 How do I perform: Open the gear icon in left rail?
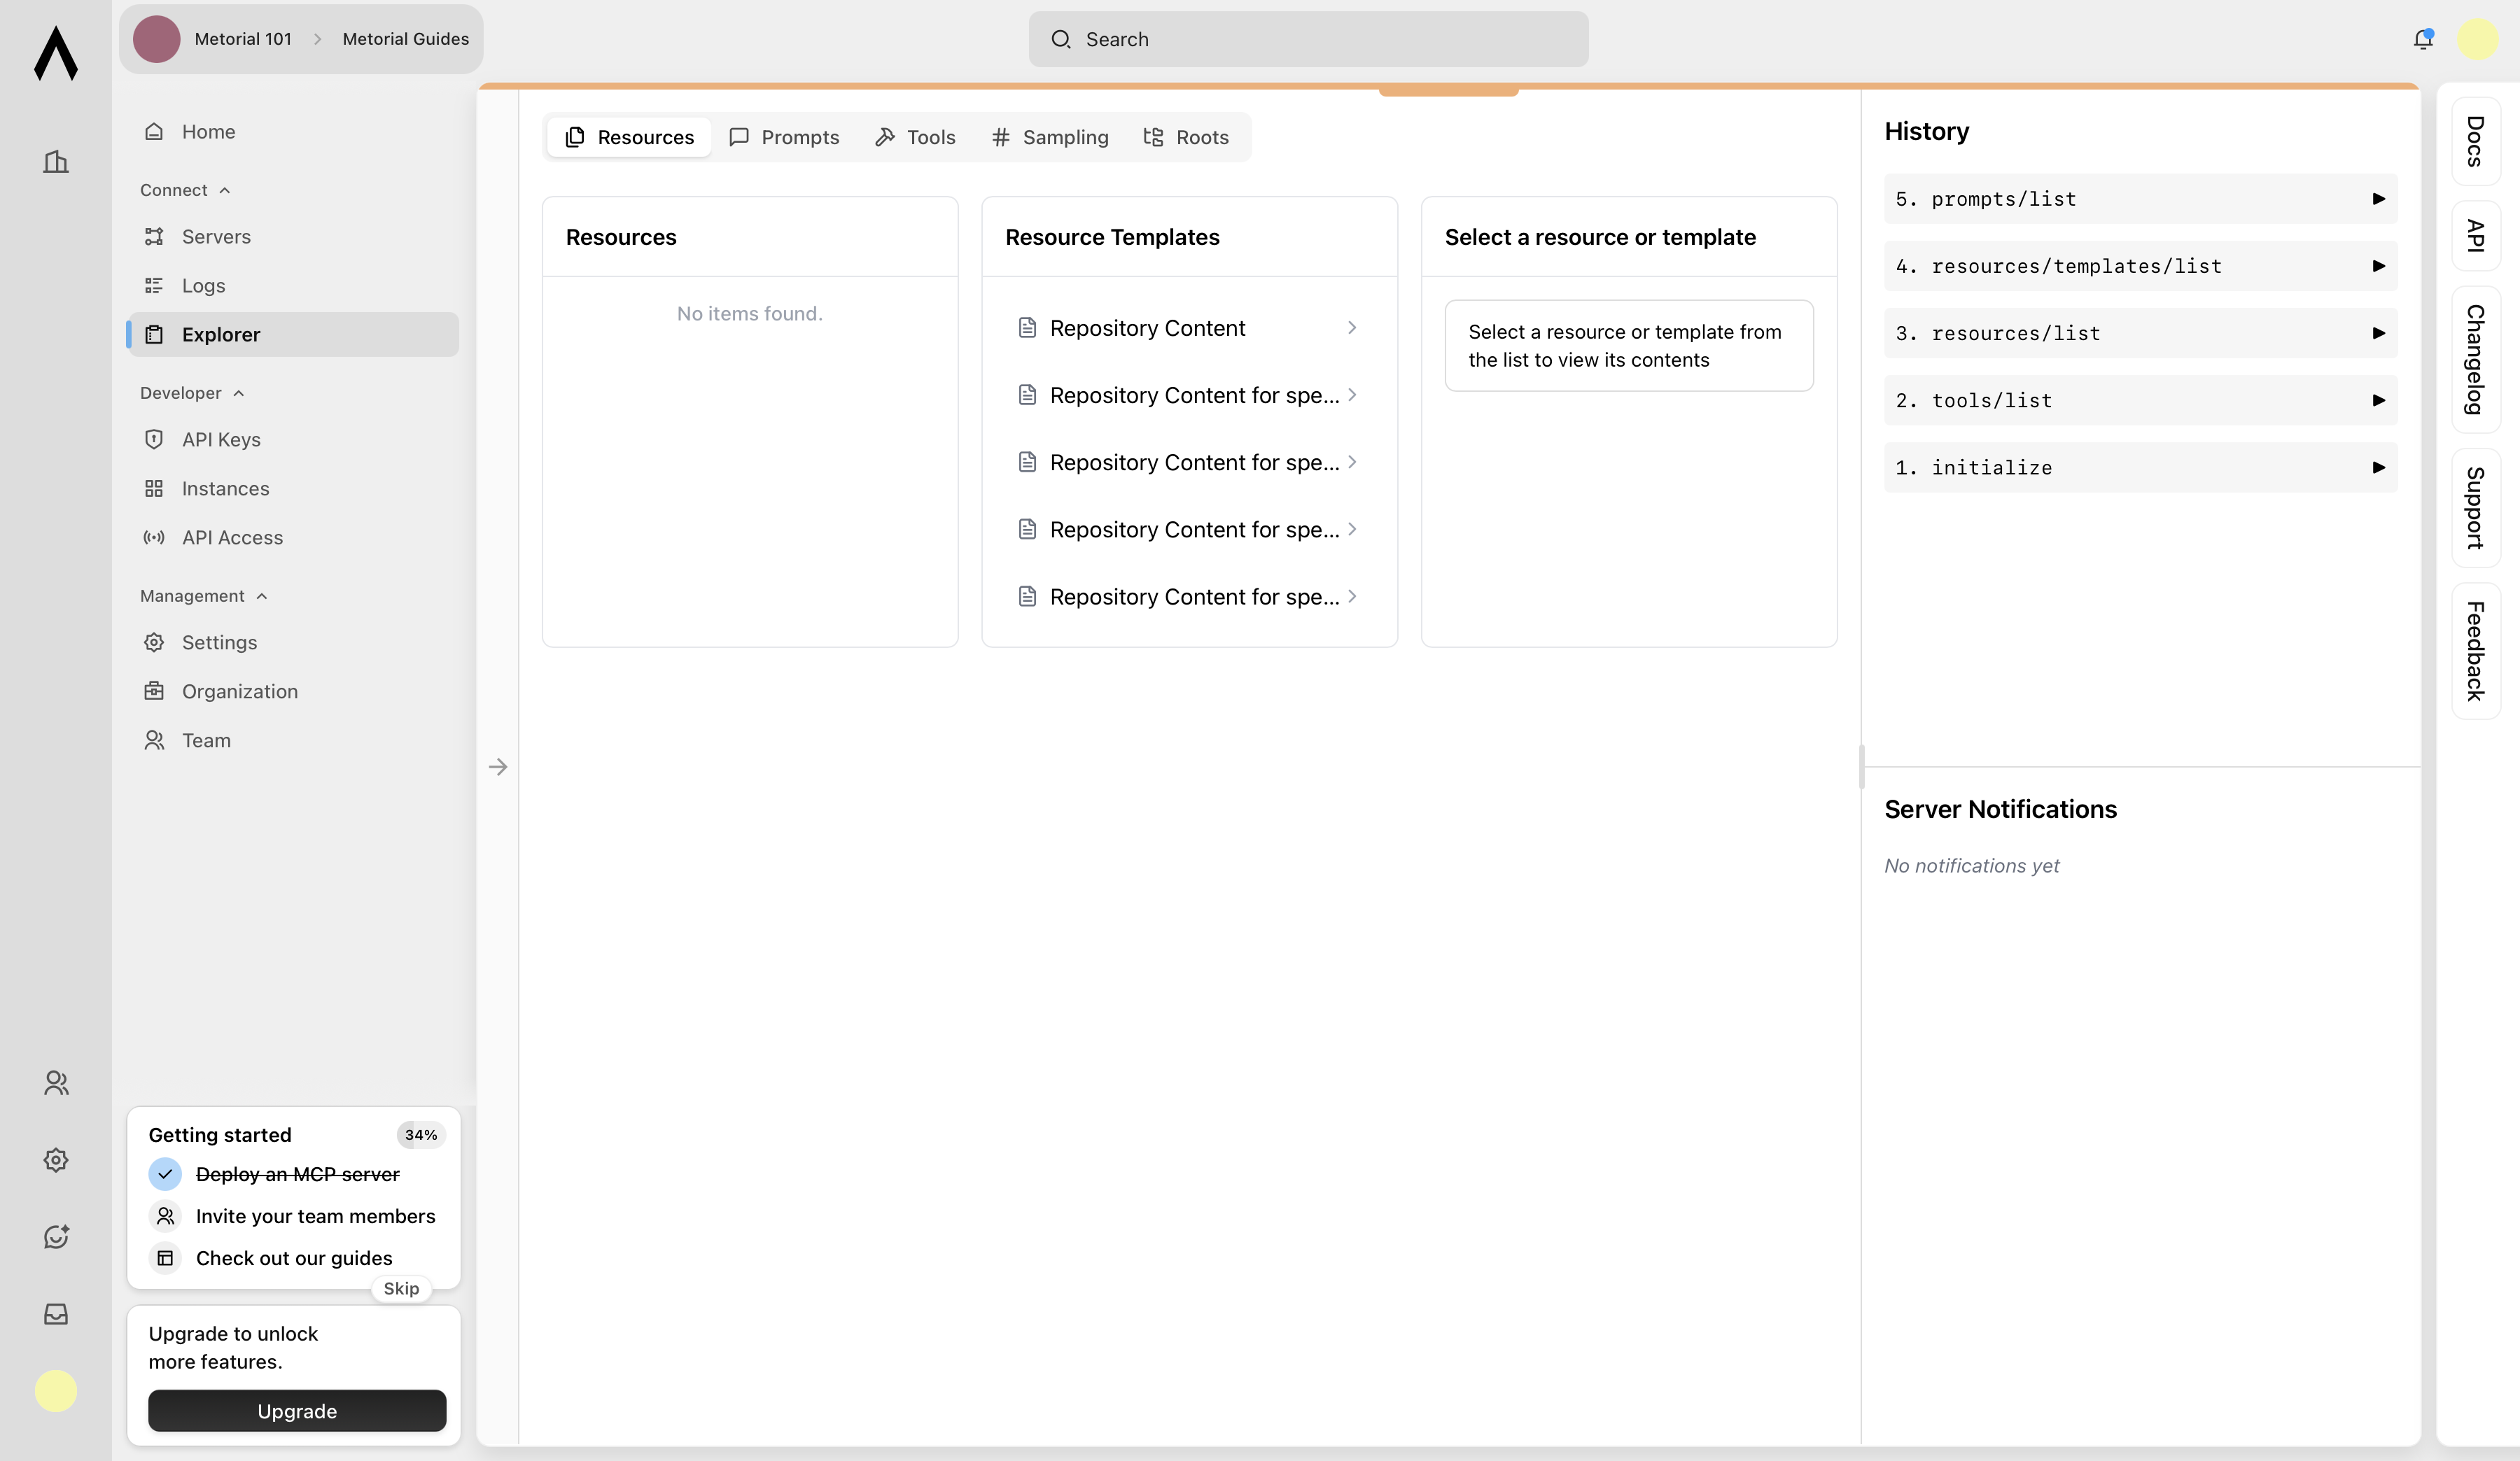(56, 1159)
